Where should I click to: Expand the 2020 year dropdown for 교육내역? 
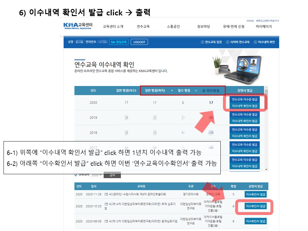(x=96, y=175)
